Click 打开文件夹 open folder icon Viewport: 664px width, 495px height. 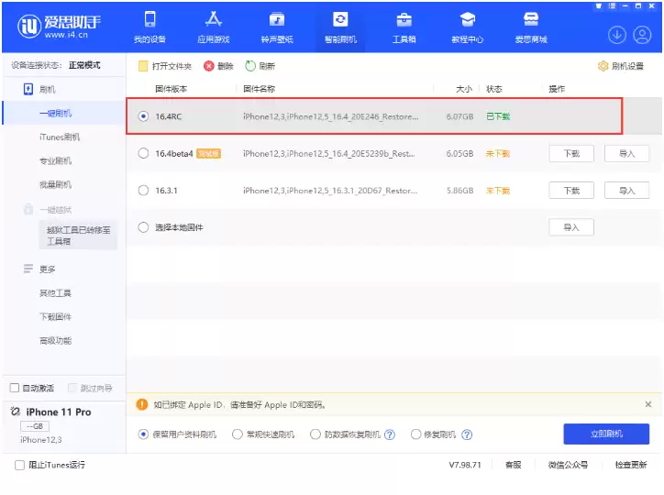pos(143,66)
